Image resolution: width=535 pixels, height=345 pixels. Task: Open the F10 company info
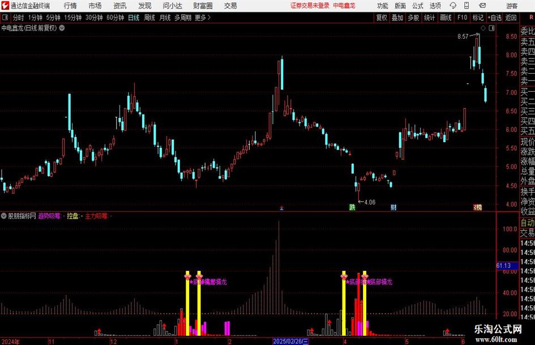(x=462, y=18)
